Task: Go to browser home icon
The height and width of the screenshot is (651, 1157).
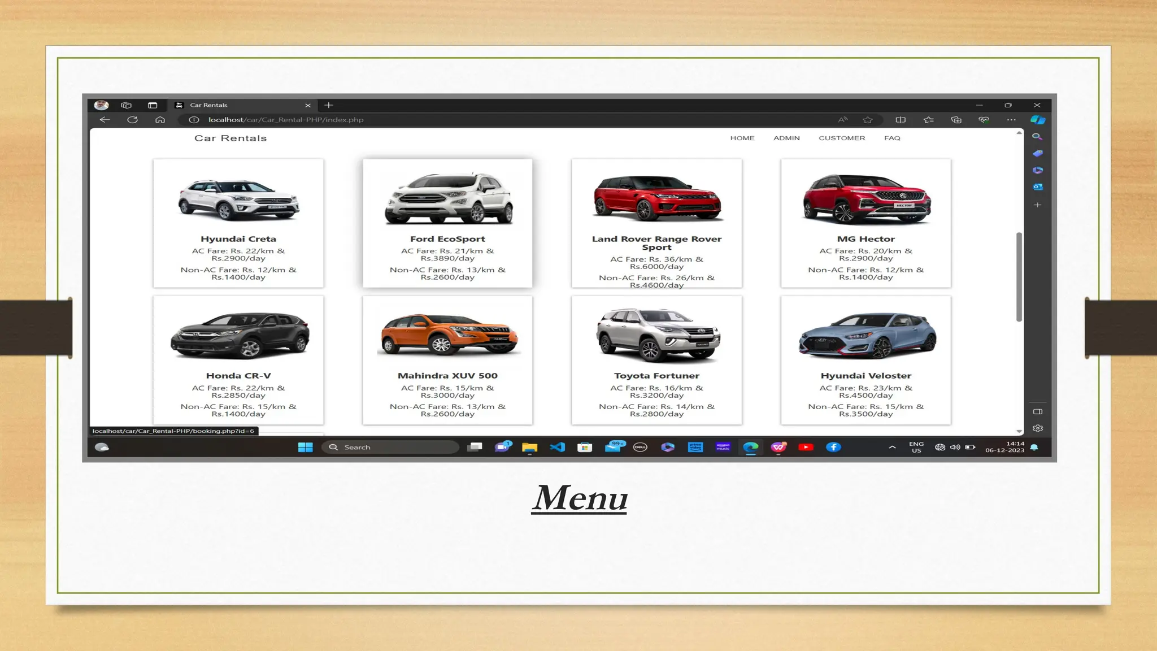Action: click(x=160, y=120)
